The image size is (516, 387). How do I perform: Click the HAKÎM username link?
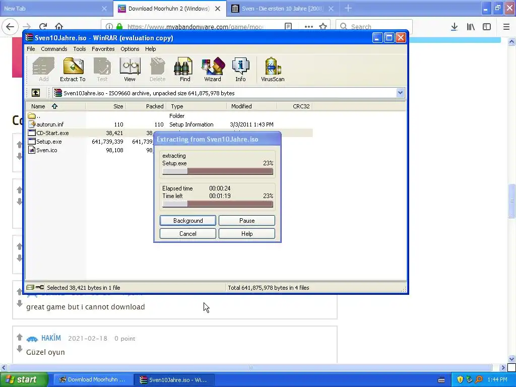click(x=51, y=338)
